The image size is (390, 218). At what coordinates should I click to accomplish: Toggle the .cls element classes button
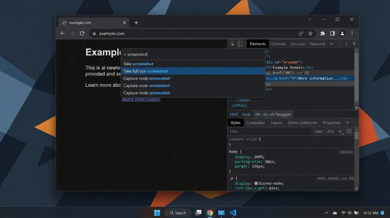coord(330,131)
